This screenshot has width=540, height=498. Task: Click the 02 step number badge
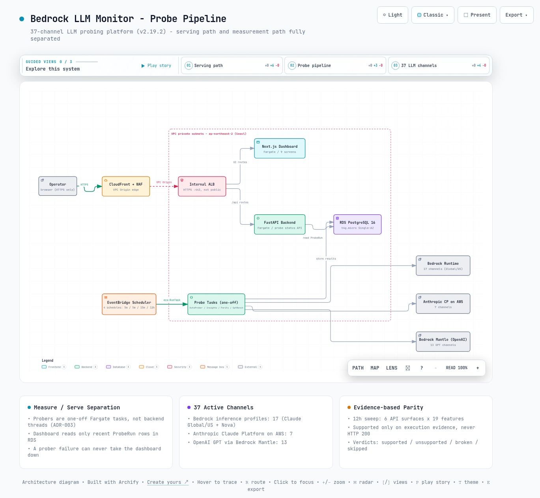[x=292, y=65]
